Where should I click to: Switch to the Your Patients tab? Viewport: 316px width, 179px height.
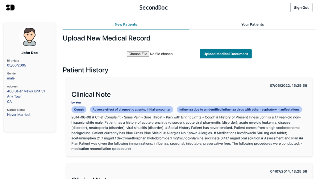252,24
